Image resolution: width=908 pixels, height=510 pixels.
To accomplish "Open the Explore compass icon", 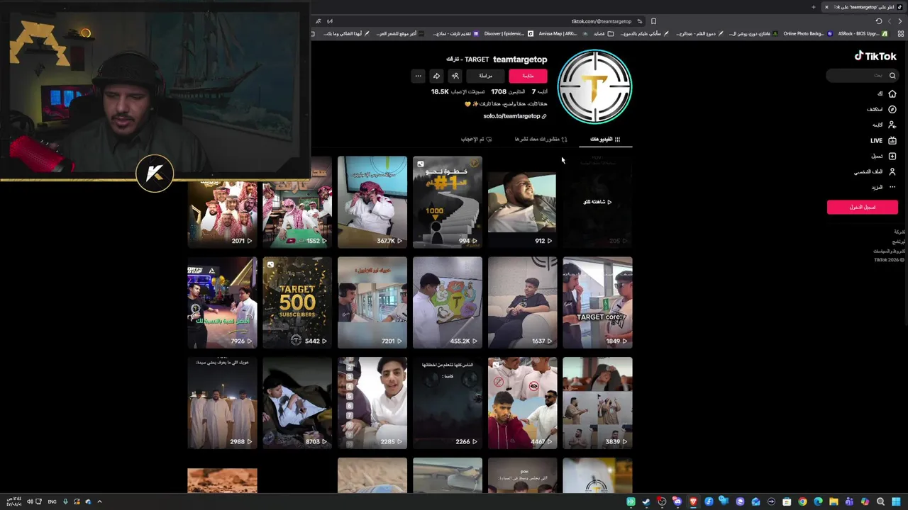I will (x=892, y=109).
